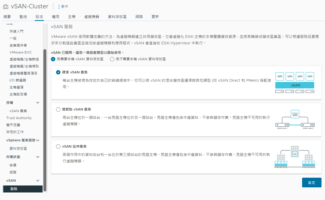Click the sidebar vertical scrollbar

(45, 120)
